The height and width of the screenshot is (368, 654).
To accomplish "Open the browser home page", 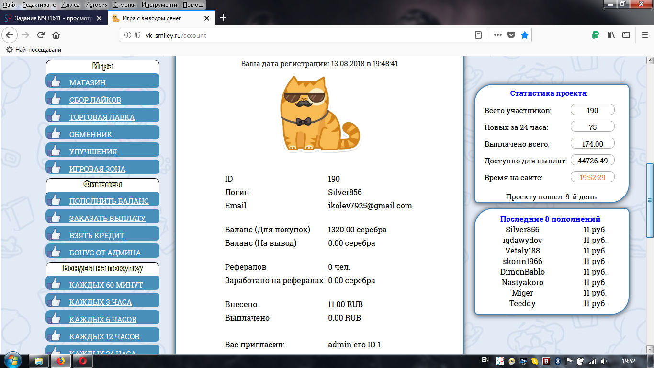I will (x=56, y=35).
